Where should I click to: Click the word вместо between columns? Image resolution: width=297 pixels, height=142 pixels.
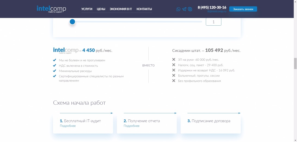coord(149,65)
